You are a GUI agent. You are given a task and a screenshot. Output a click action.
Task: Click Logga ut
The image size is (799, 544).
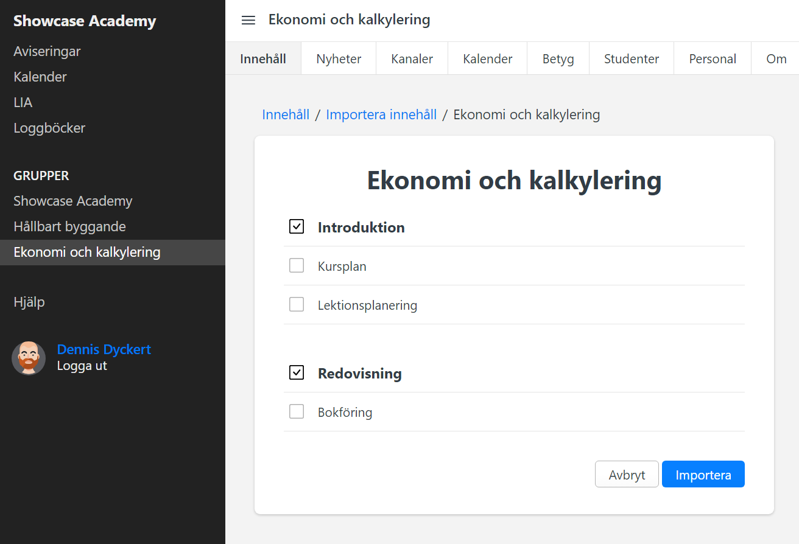[x=82, y=366]
